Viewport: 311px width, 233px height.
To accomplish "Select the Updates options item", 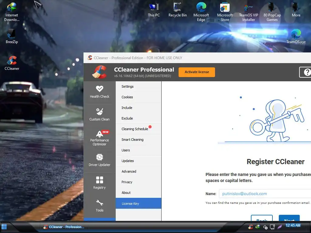I will point(138,161).
